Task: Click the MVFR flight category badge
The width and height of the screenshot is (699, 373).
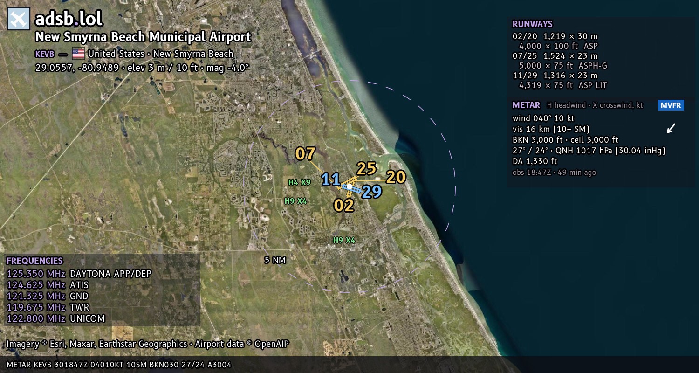Action: coord(671,105)
